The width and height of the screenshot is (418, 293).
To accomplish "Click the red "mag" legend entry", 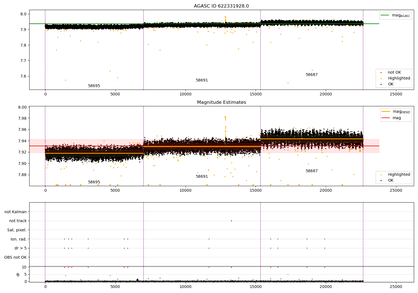I will 391,118.
